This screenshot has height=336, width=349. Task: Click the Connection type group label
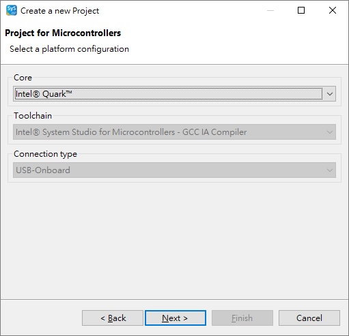[x=45, y=154]
